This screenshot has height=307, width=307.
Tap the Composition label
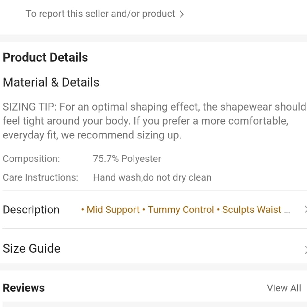(x=31, y=159)
